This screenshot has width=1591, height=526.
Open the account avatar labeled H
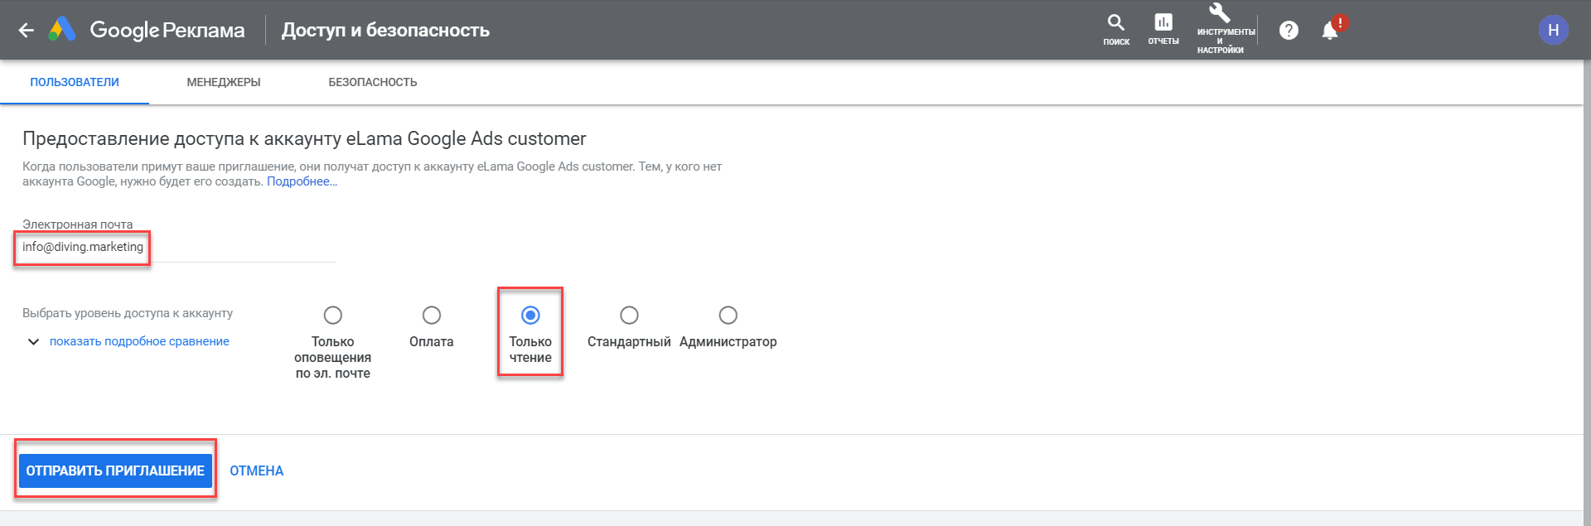point(1554,30)
